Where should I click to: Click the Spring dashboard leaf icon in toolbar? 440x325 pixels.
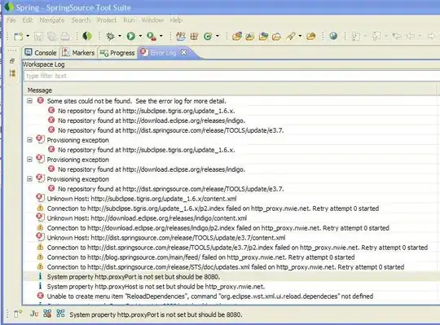pyautogui.click(x=87, y=36)
